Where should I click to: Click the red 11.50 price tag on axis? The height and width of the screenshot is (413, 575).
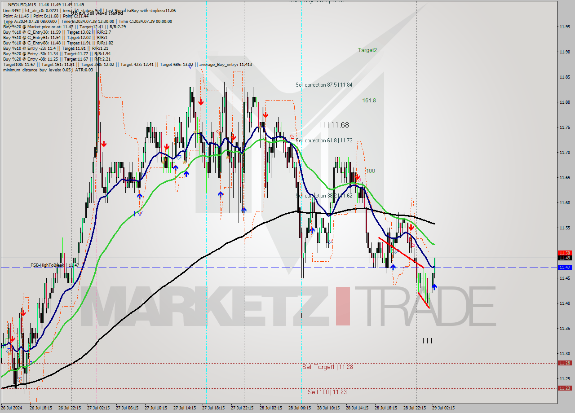564,253
